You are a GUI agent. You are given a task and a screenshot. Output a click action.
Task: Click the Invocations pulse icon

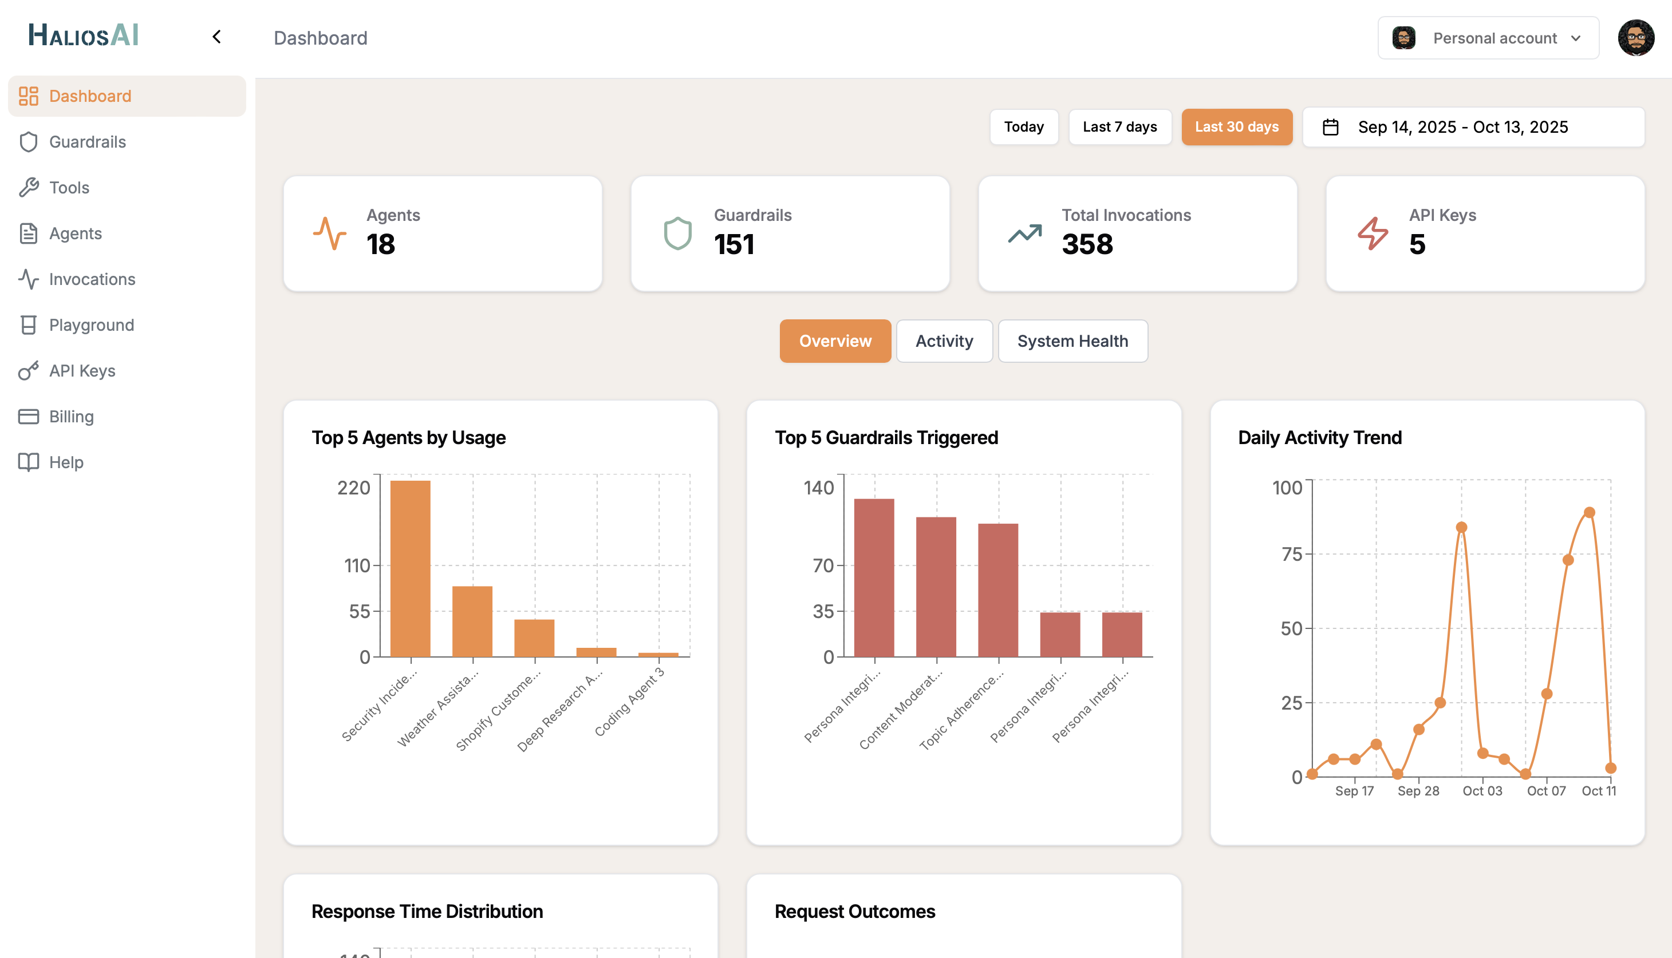pos(27,279)
